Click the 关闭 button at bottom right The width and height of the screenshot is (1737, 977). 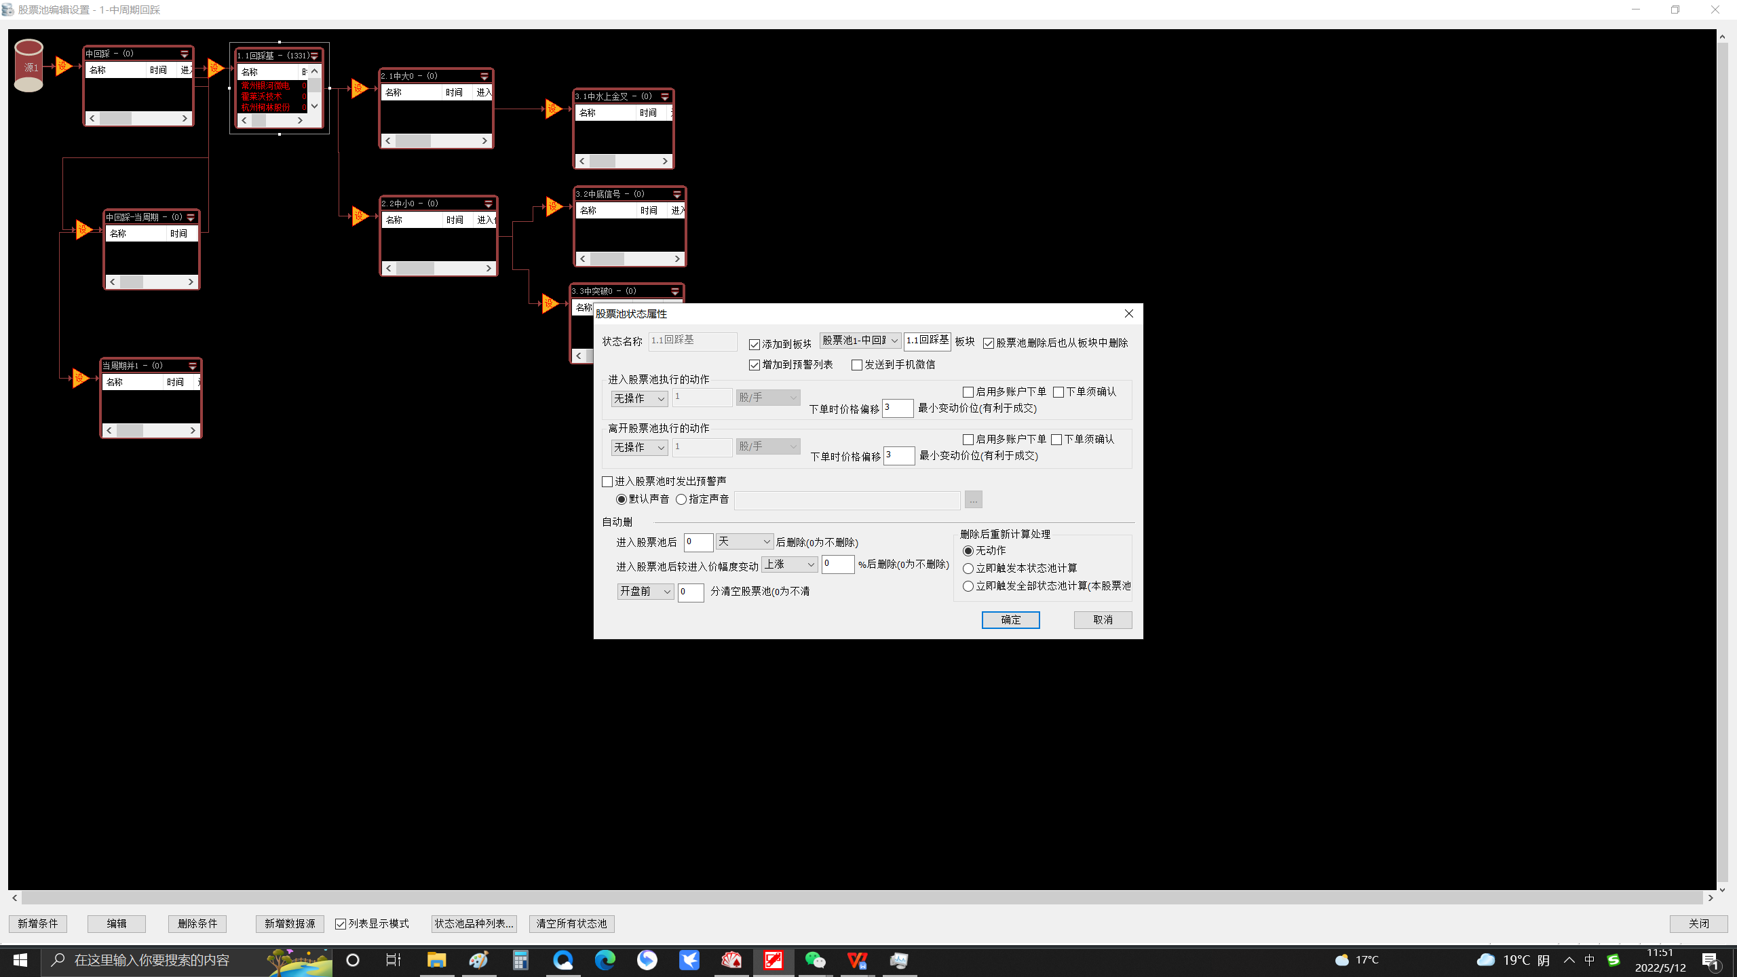pos(1698,923)
